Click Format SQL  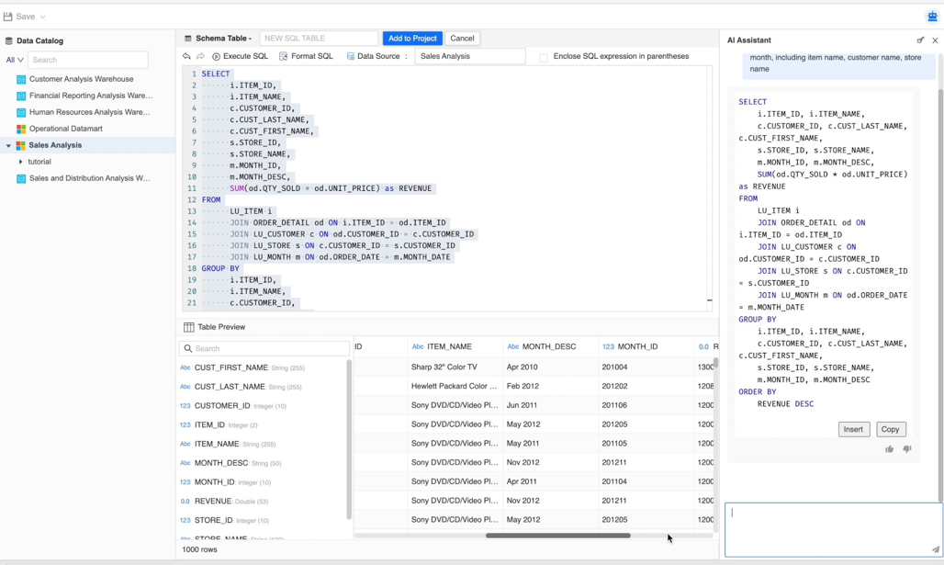(x=306, y=56)
